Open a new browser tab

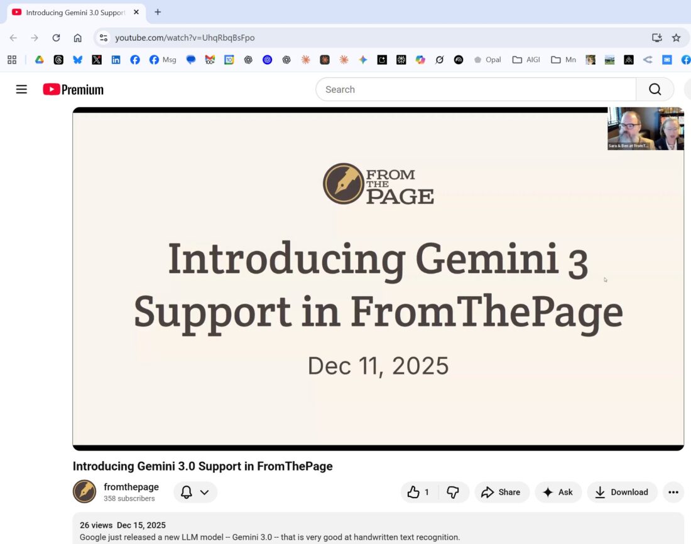coord(158,12)
